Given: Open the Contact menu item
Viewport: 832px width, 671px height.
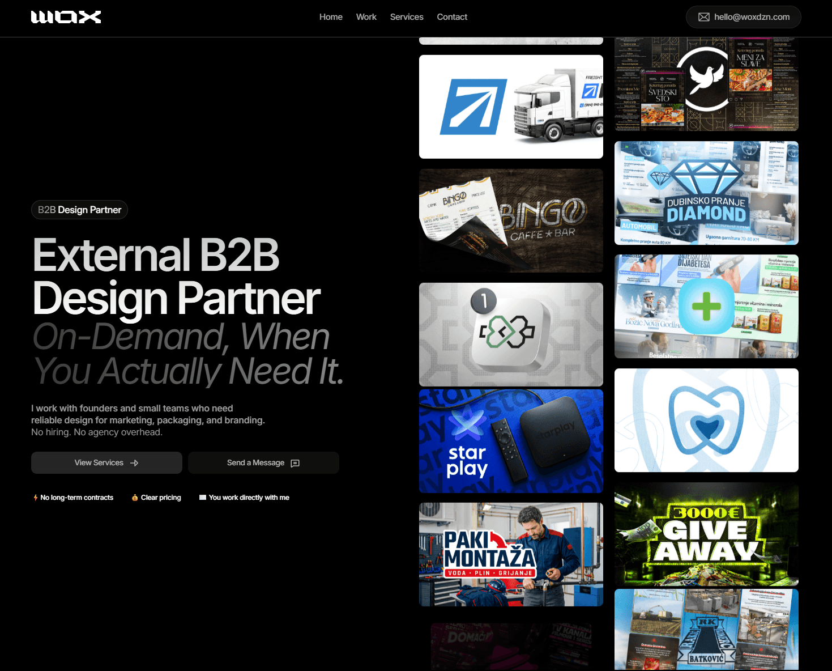Looking at the screenshot, I should tap(452, 17).
